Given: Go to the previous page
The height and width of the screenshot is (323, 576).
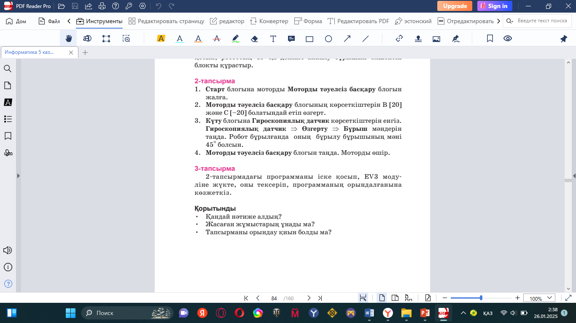Looking at the screenshot, I should tap(258, 298).
